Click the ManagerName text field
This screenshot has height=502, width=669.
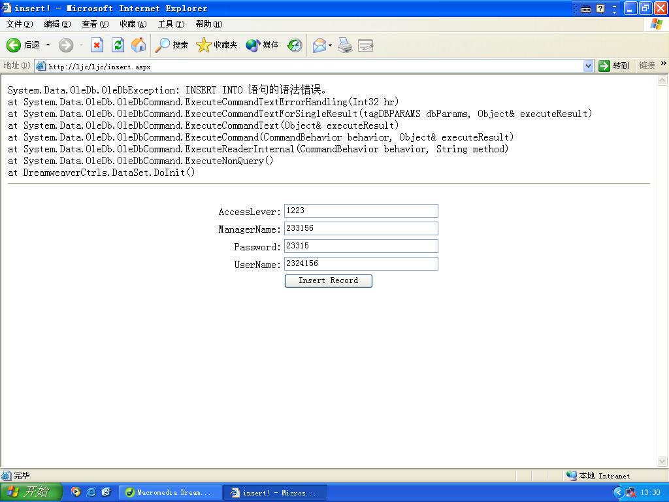point(361,228)
